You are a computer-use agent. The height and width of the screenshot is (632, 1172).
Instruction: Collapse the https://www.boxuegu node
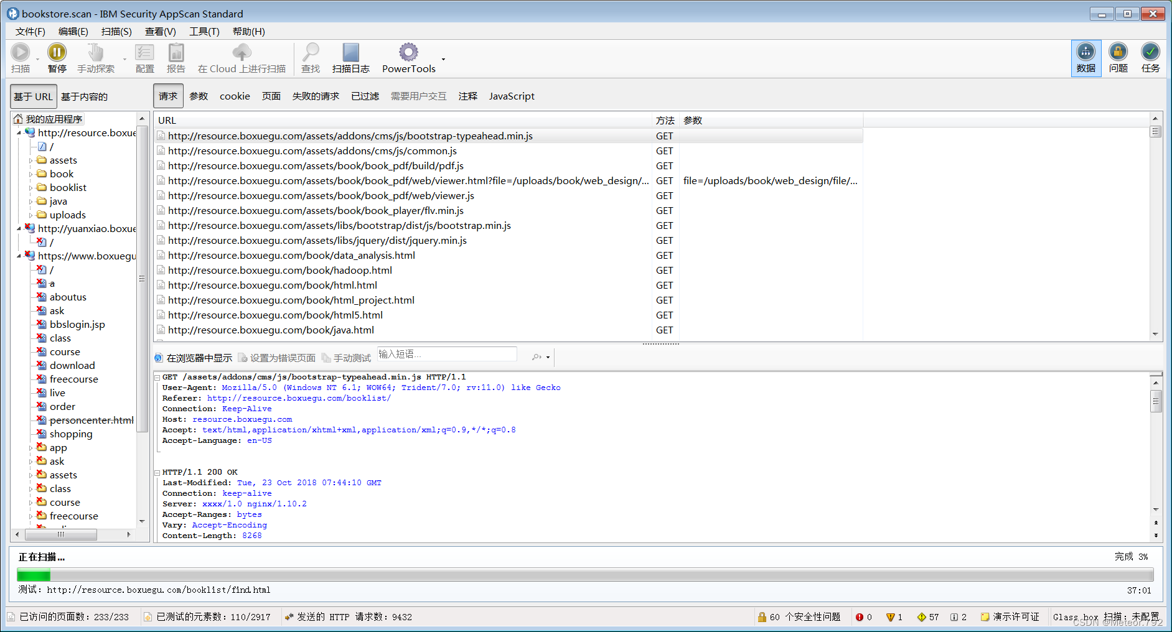[x=19, y=256]
